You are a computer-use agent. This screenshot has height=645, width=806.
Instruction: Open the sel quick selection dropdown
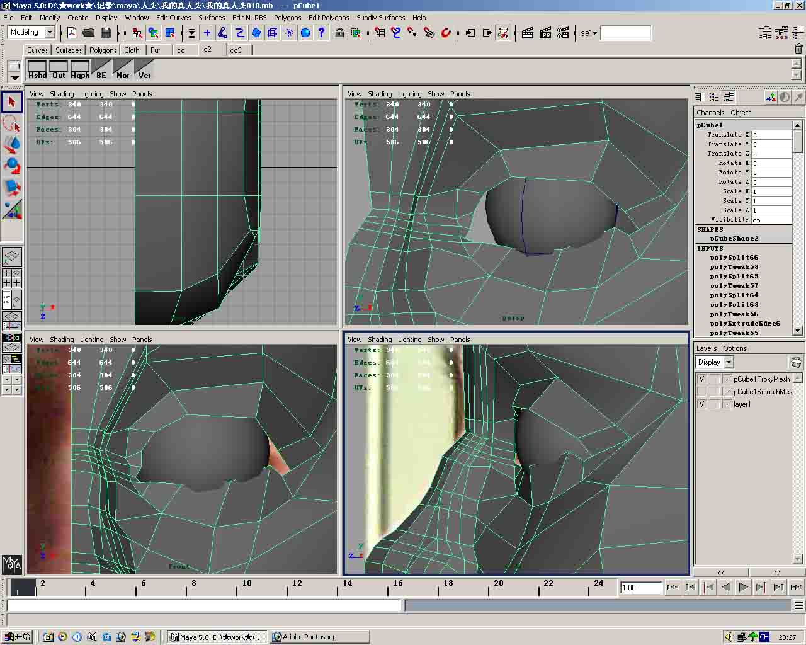589,33
